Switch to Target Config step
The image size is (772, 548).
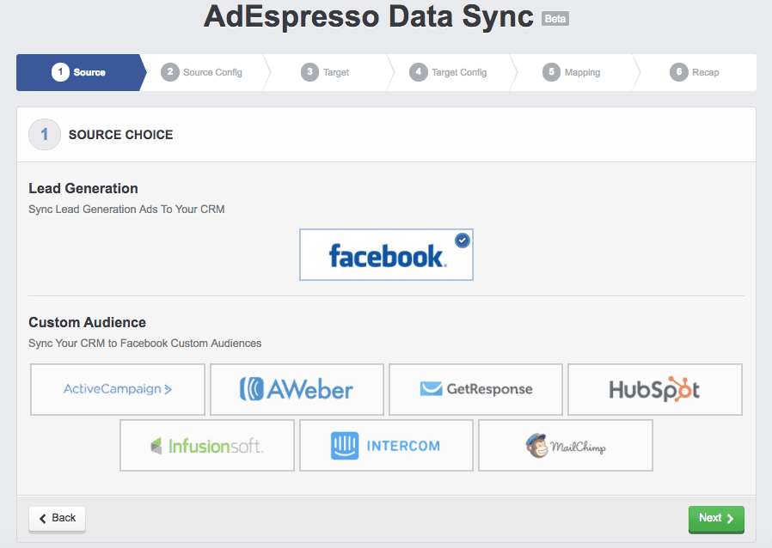[x=449, y=72]
